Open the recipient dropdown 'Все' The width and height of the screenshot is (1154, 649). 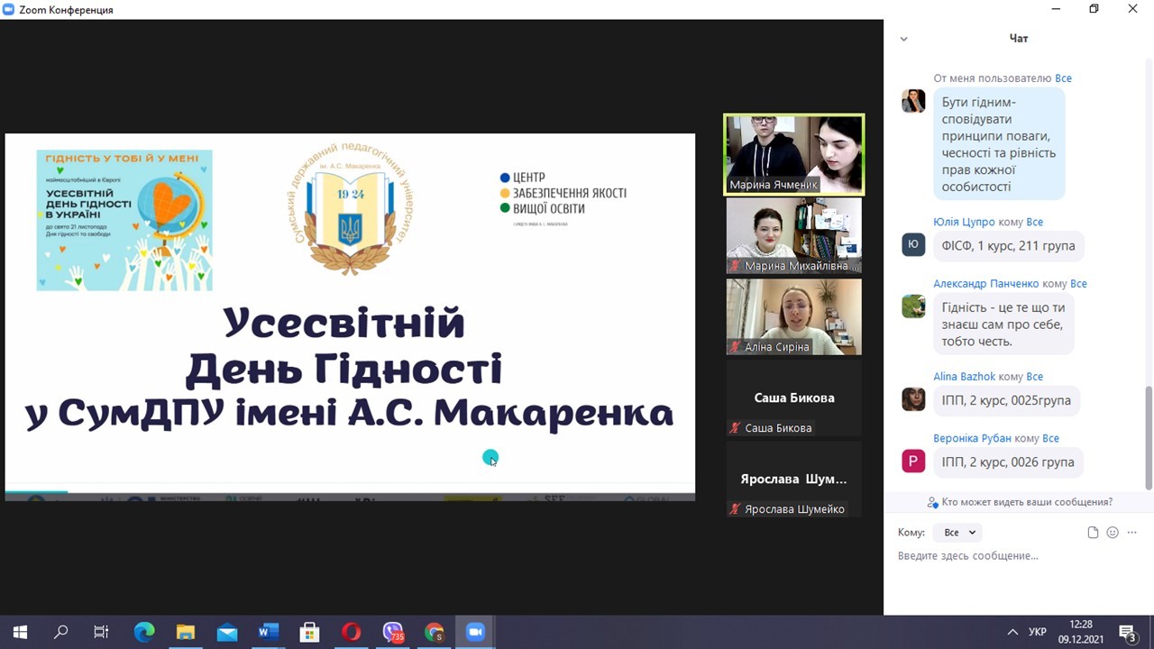coord(959,533)
